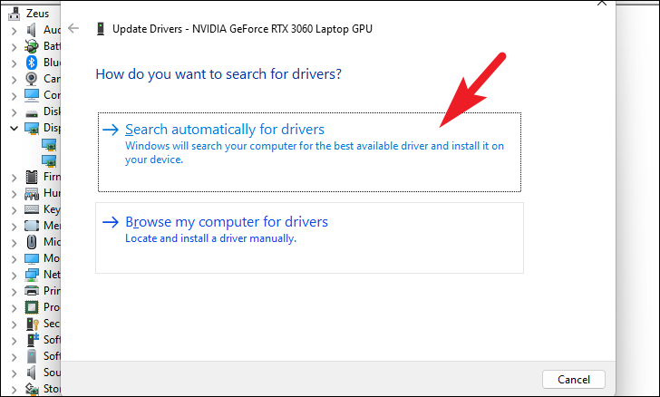Image resolution: width=660 pixels, height=397 pixels.
Task: Select second display adapter child device icon
Action: (49, 160)
